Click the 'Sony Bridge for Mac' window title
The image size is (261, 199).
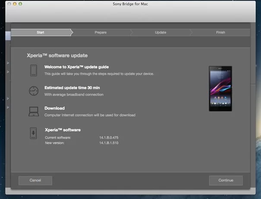[130, 4]
